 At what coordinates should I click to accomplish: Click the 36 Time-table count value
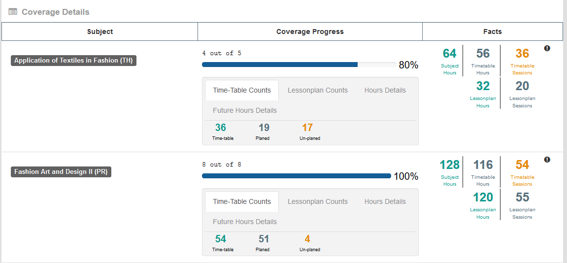click(221, 128)
